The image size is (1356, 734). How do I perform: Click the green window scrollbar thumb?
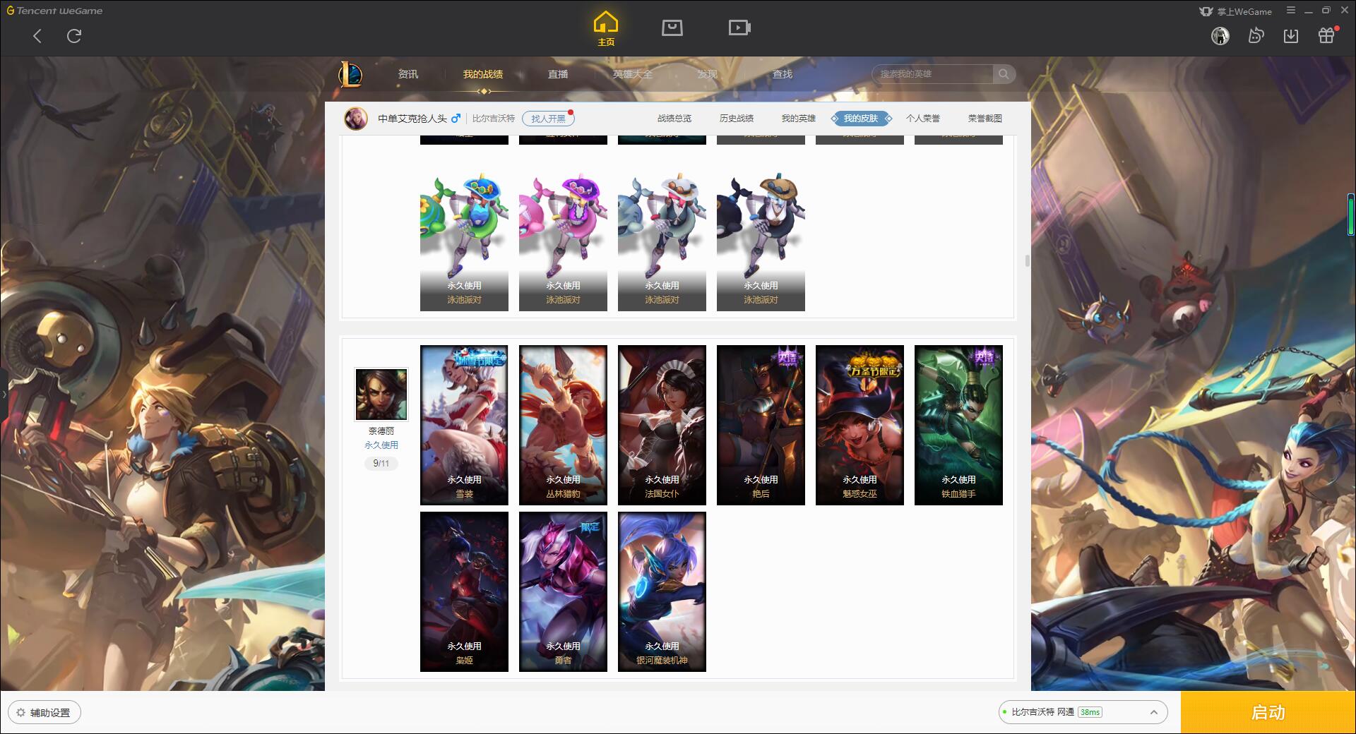coord(1350,215)
